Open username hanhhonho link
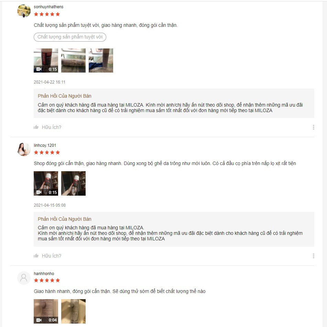The width and height of the screenshot is (327, 327). 44,274
